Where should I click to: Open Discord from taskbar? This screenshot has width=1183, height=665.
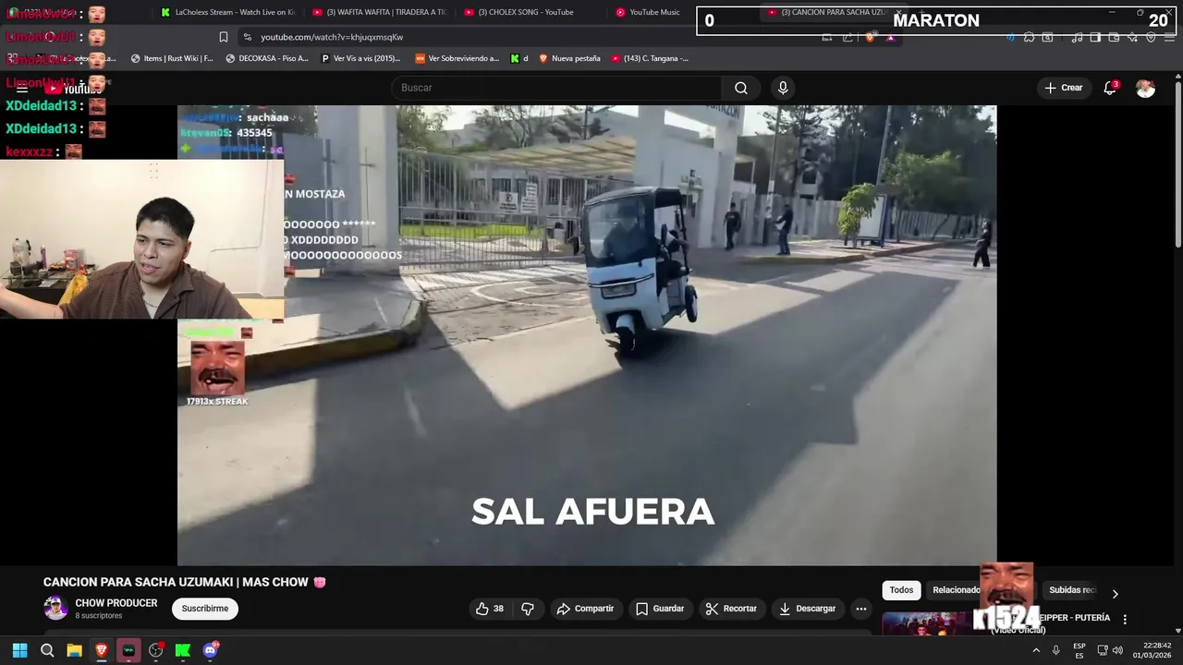[210, 650]
